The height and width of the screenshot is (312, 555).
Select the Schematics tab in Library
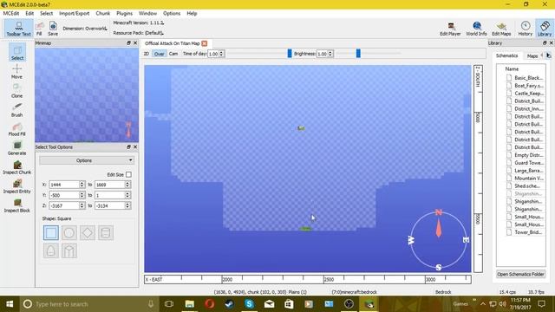click(506, 55)
